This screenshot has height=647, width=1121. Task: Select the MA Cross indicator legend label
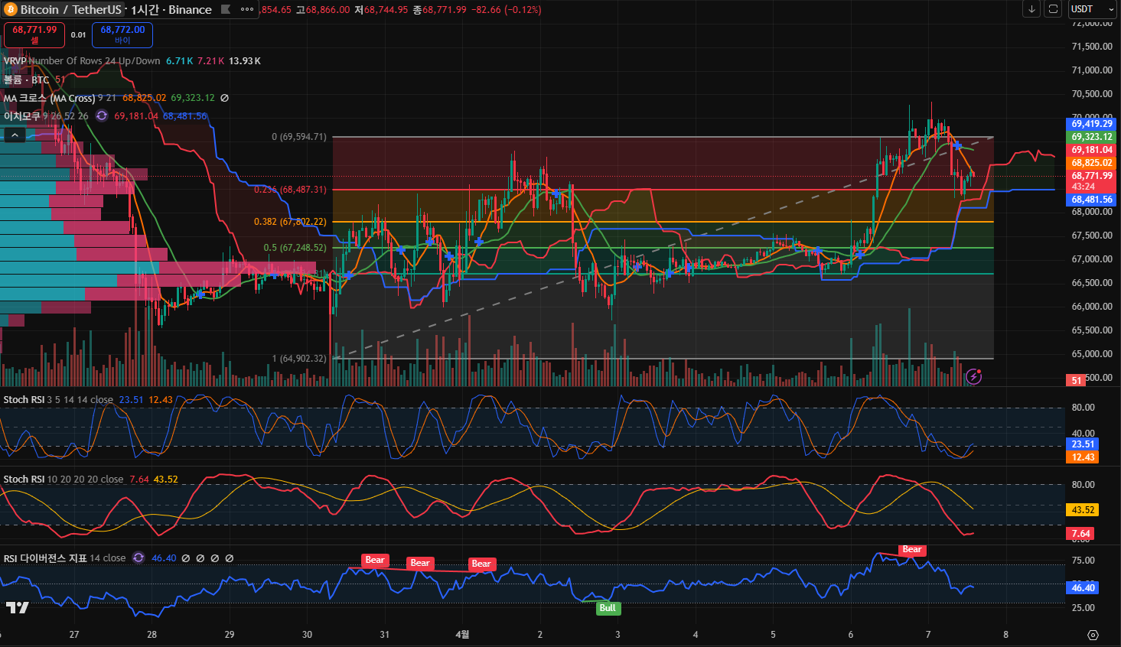49,98
